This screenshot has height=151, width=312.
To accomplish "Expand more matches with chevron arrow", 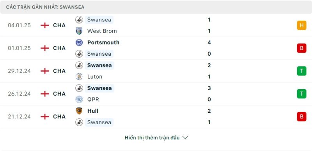I will 185,138.
